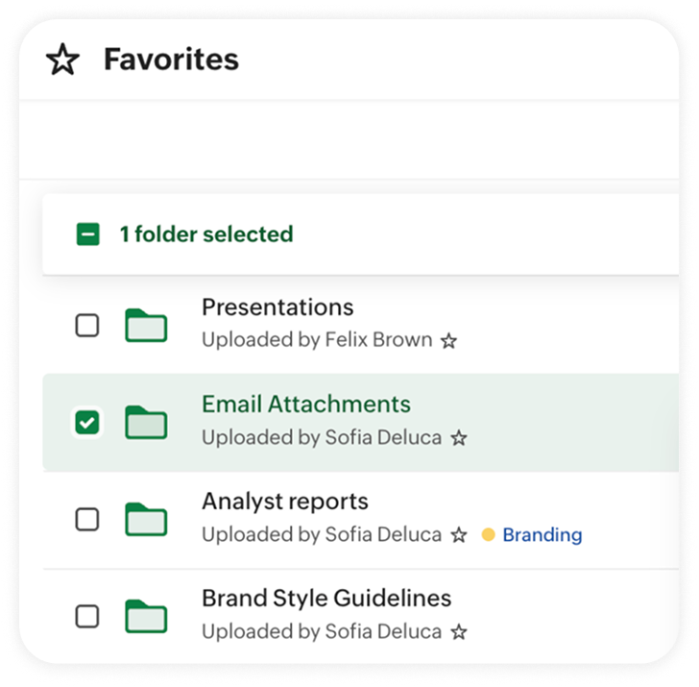Screen dimensions: 699x687
Task: Open Brand Style Guidelines folder name
Action: pyautogui.click(x=325, y=599)
